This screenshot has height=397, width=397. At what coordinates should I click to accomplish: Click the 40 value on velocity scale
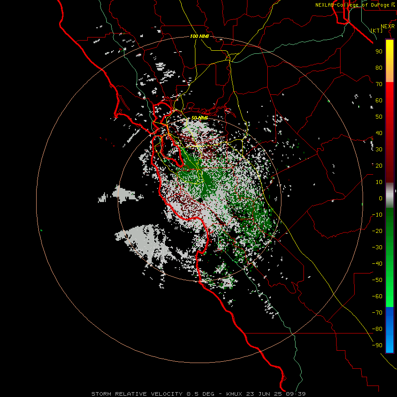[379, 133]
